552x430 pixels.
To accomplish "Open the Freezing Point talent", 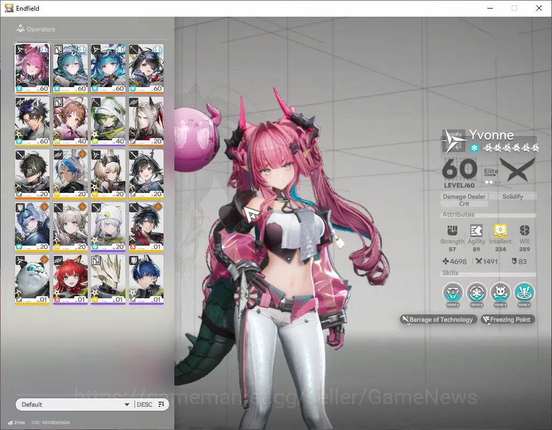I will pos(507,320).
